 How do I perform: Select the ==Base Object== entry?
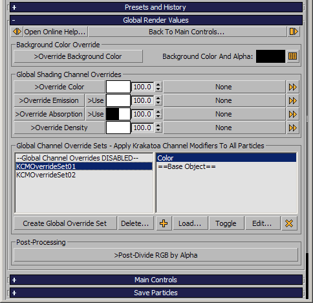tap(226, 166)
